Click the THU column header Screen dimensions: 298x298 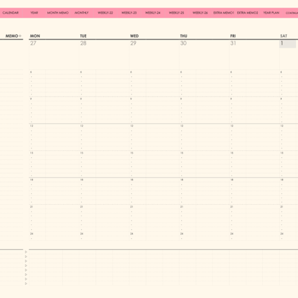click(183, 36)
